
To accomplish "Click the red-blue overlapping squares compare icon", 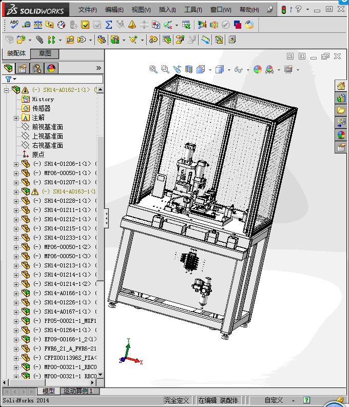I will click(238, 25).
